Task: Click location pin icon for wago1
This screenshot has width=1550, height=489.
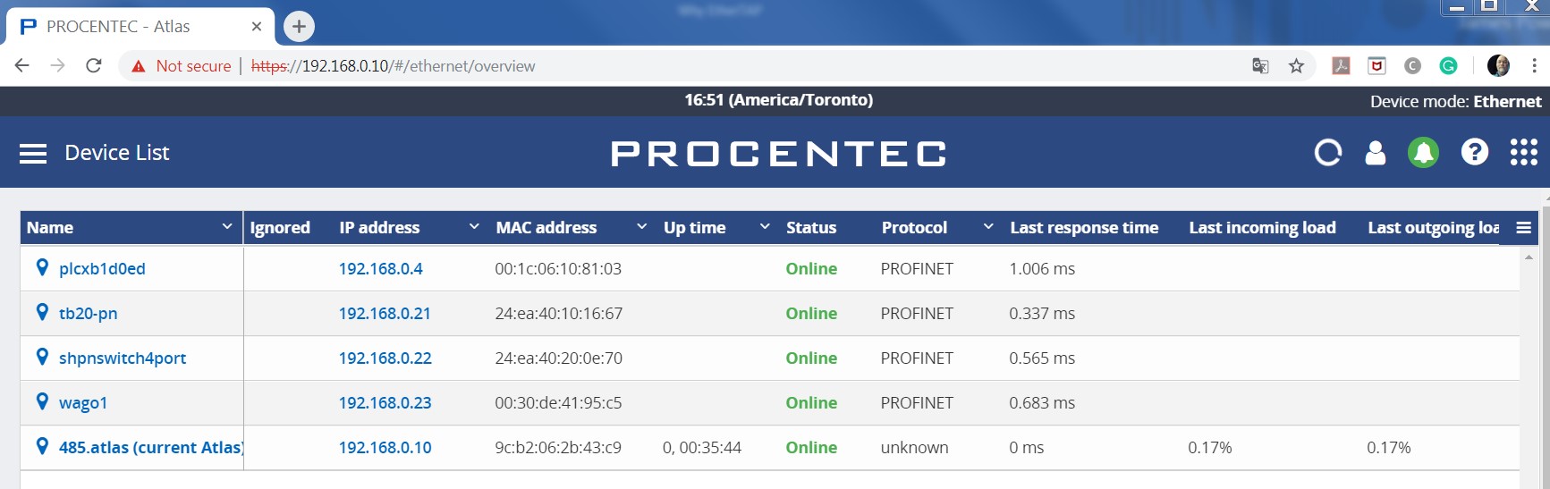Action: 42,401
